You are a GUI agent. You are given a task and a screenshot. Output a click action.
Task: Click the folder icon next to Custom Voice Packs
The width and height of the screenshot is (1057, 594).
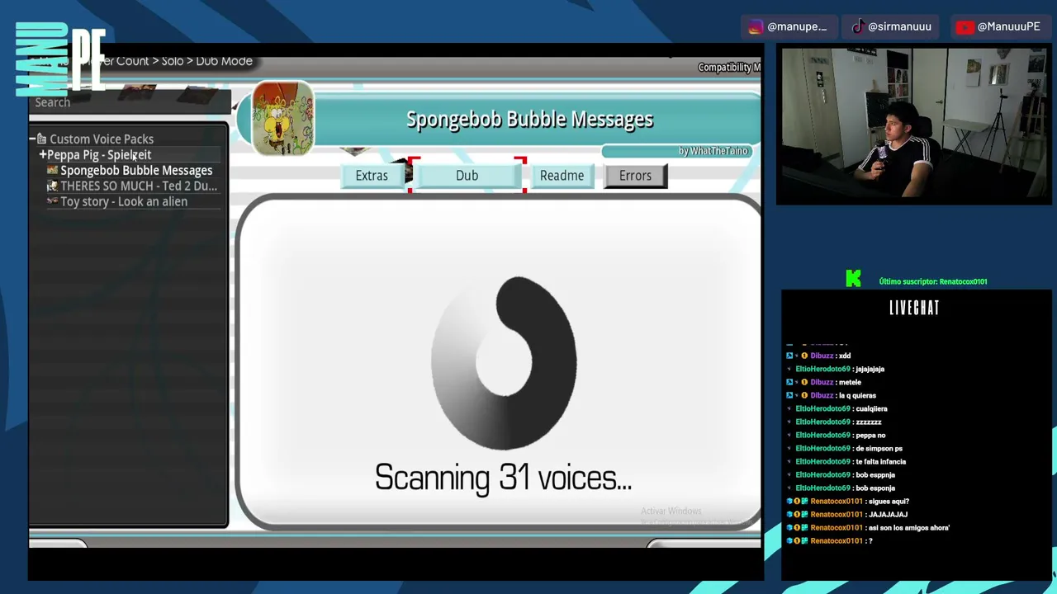coord(42,139)
